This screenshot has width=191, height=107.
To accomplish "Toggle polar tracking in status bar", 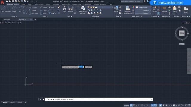I will (x=142, y=105).
